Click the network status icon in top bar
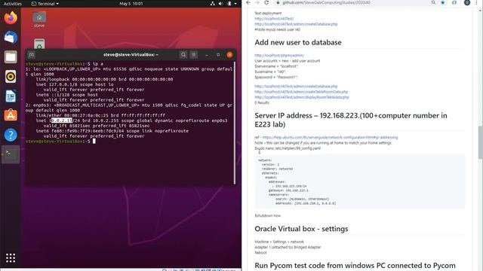Screen dimensions: 483x271 point(213,4)
